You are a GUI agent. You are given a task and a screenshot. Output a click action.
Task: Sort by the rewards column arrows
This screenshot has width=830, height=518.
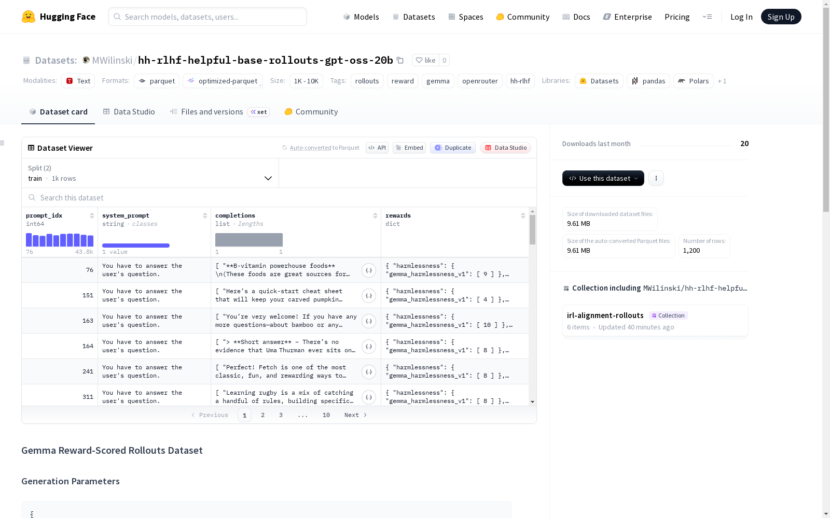[x=523, y=215]
